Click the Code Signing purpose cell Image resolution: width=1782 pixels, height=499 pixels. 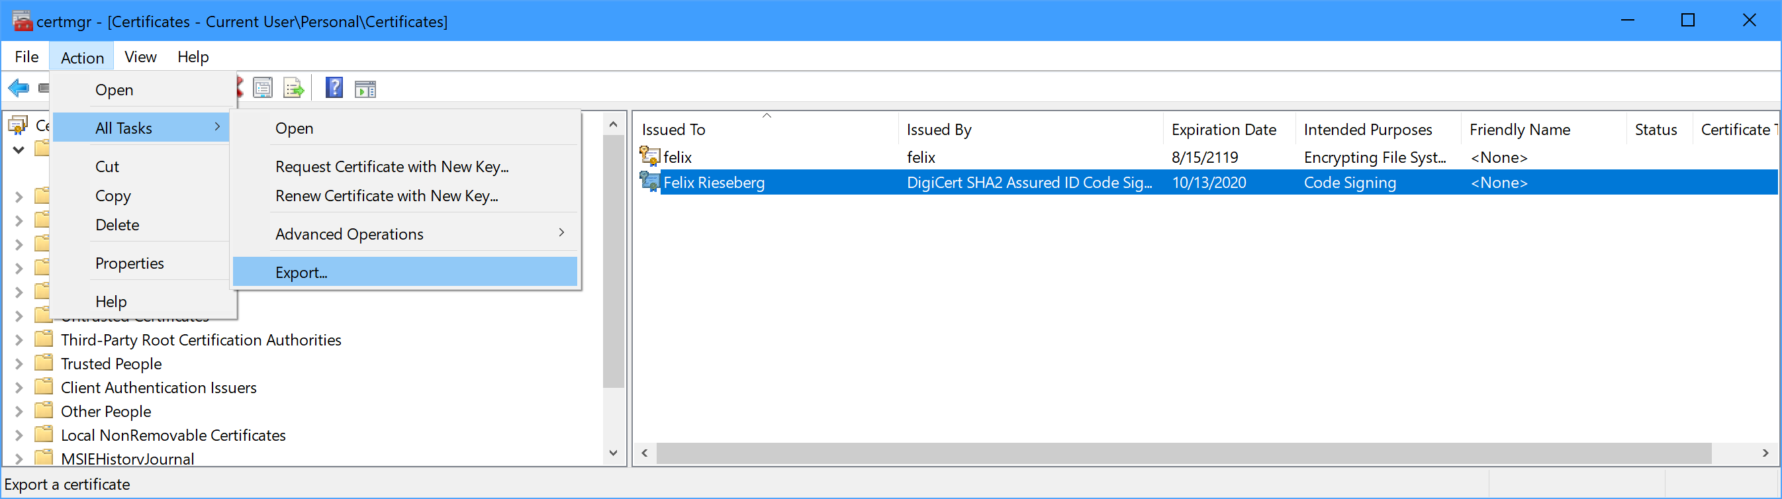[x=1350, y=183]
